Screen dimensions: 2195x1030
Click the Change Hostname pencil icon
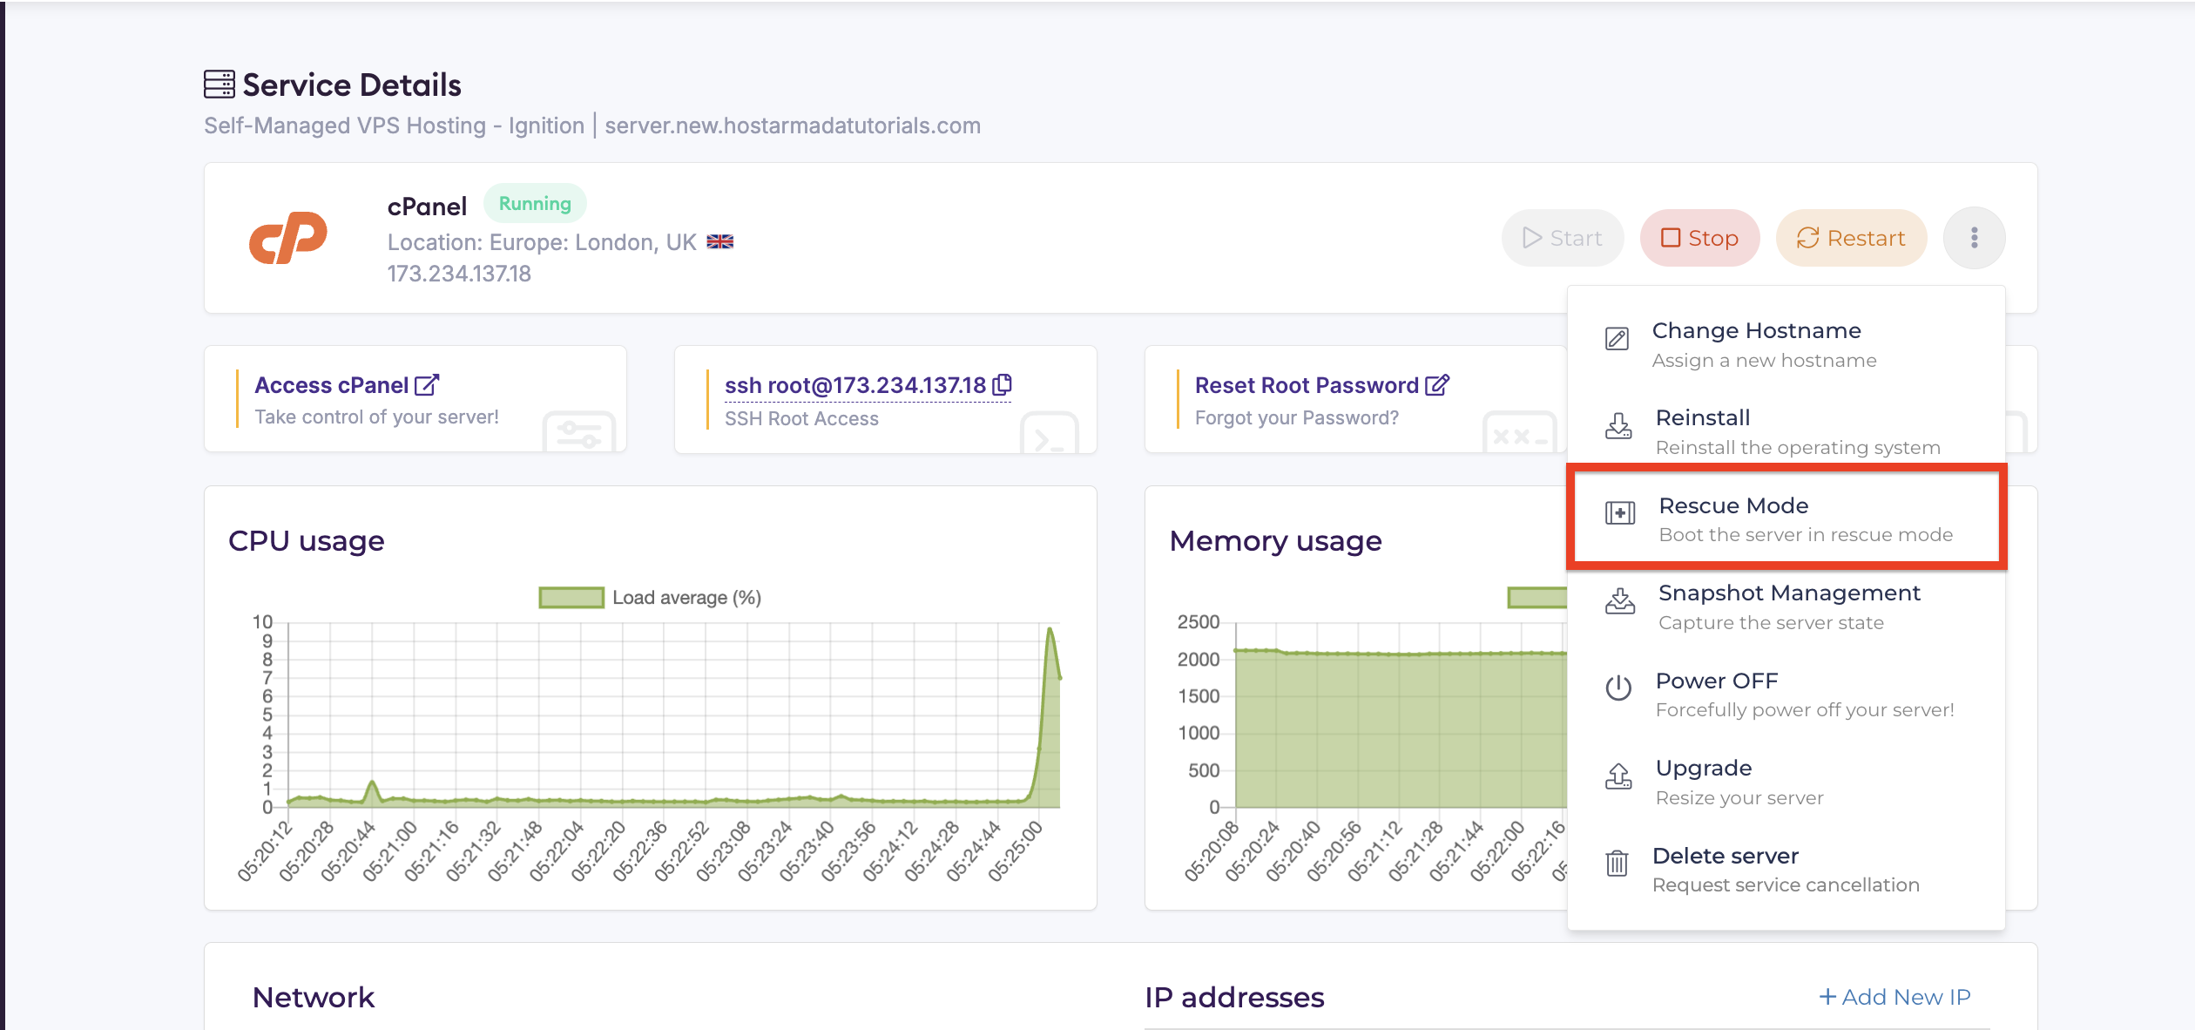pyautogui.click(x=1617, y=339)
